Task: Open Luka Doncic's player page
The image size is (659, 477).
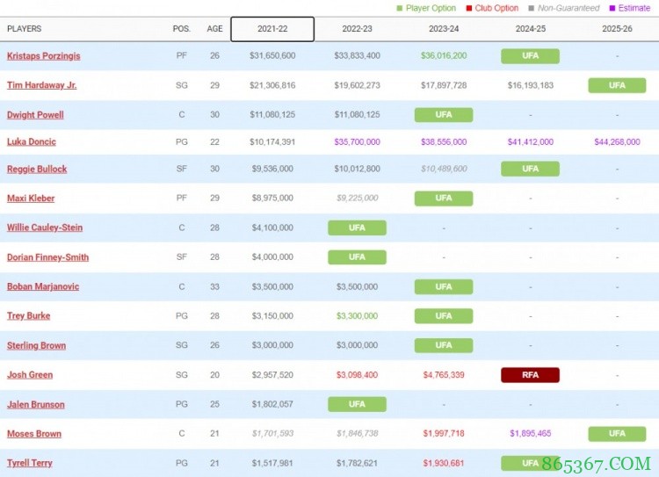Action: 32,141
